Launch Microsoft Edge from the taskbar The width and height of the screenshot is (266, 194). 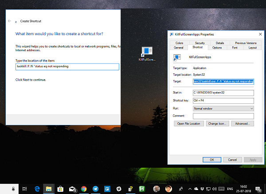[x=38, y=189]
